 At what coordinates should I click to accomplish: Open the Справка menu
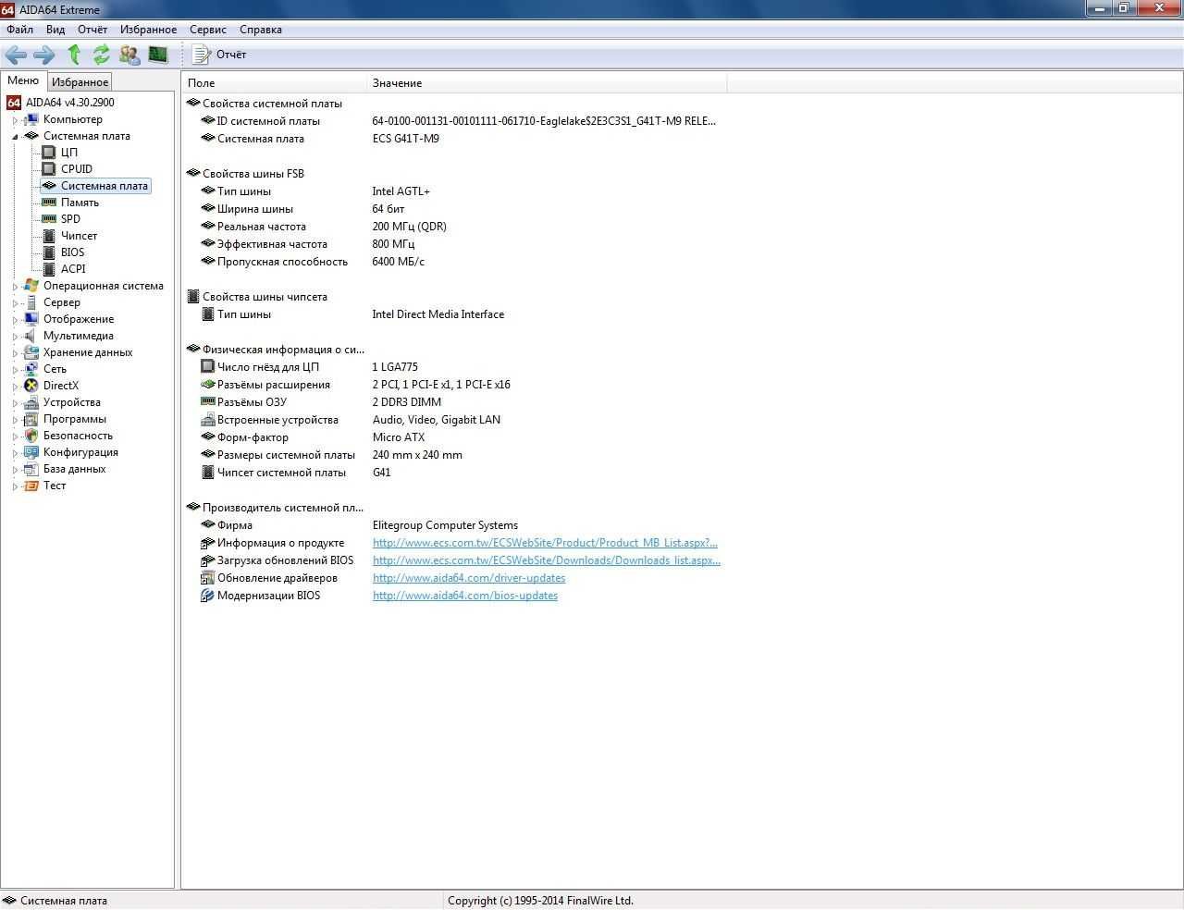(261, 30)
